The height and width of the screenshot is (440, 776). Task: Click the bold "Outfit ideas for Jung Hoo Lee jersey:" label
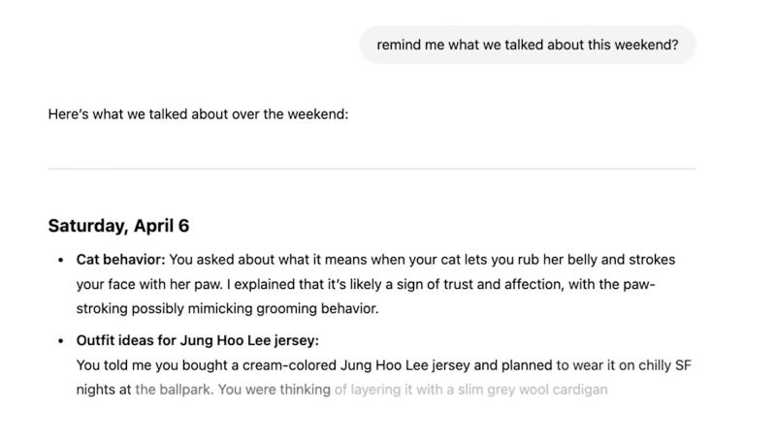click(198, 340)
